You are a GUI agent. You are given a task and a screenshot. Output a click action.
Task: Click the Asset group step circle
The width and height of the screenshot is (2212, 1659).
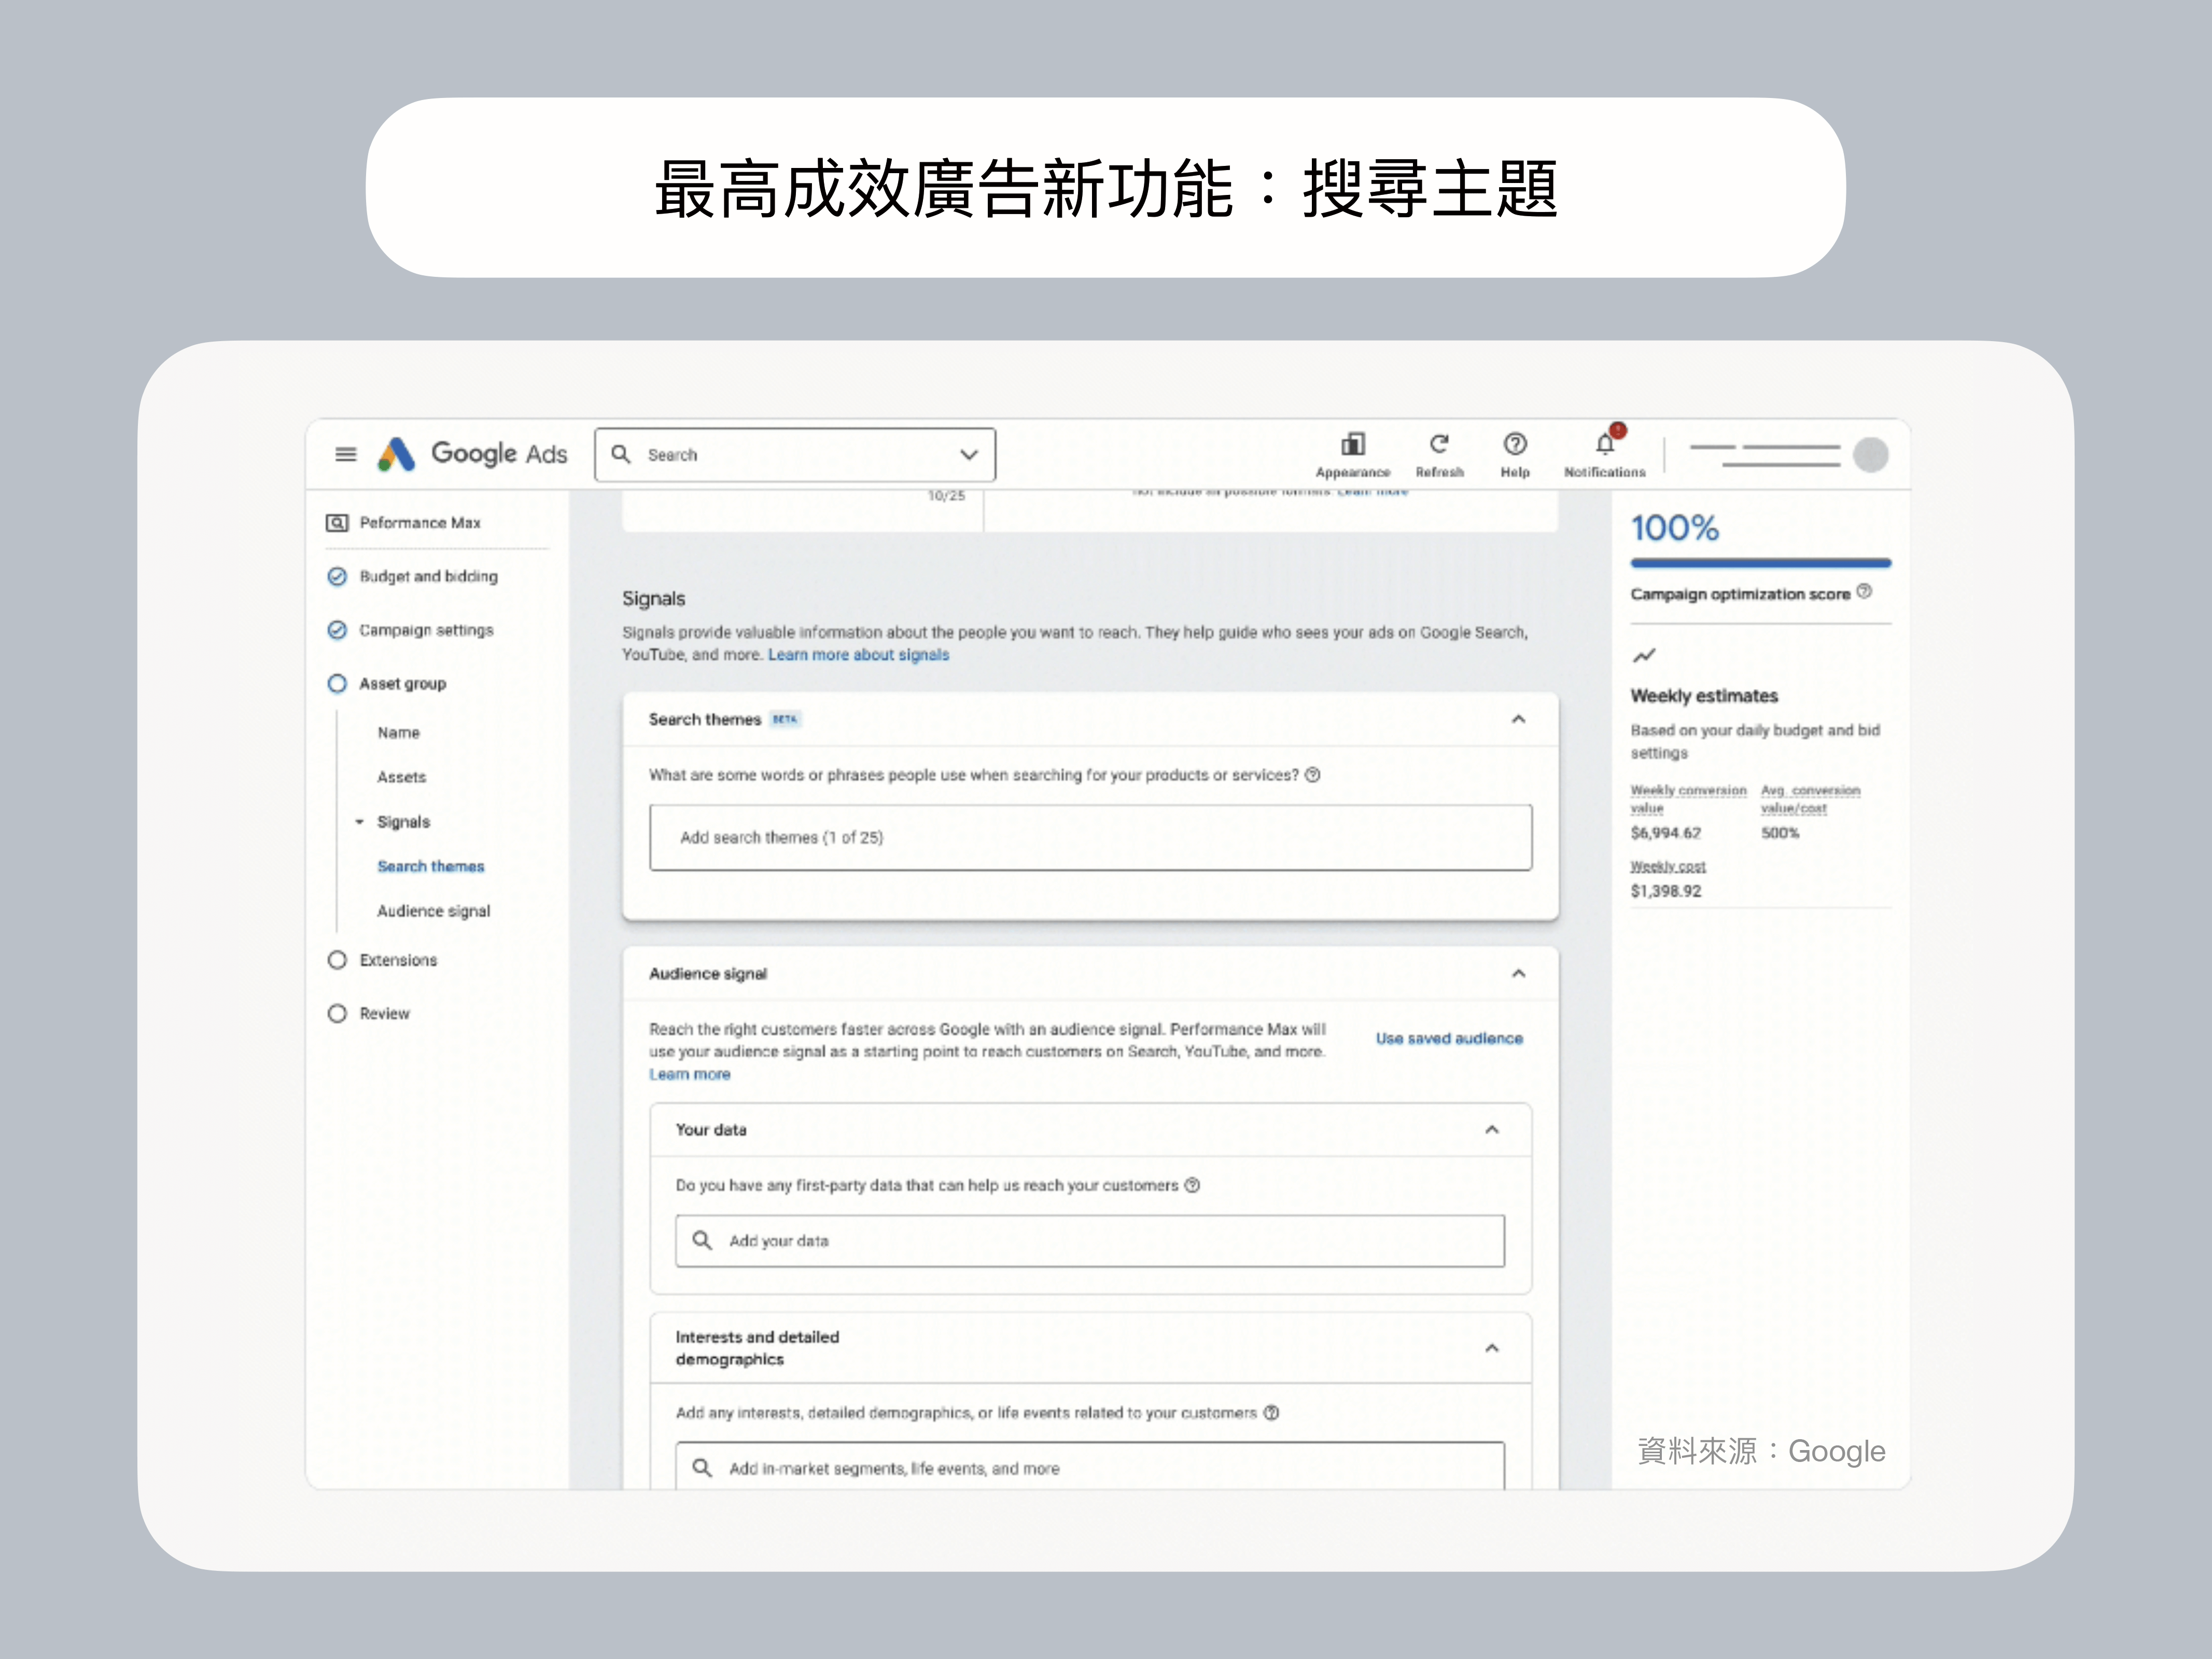[x=337, y=683]
